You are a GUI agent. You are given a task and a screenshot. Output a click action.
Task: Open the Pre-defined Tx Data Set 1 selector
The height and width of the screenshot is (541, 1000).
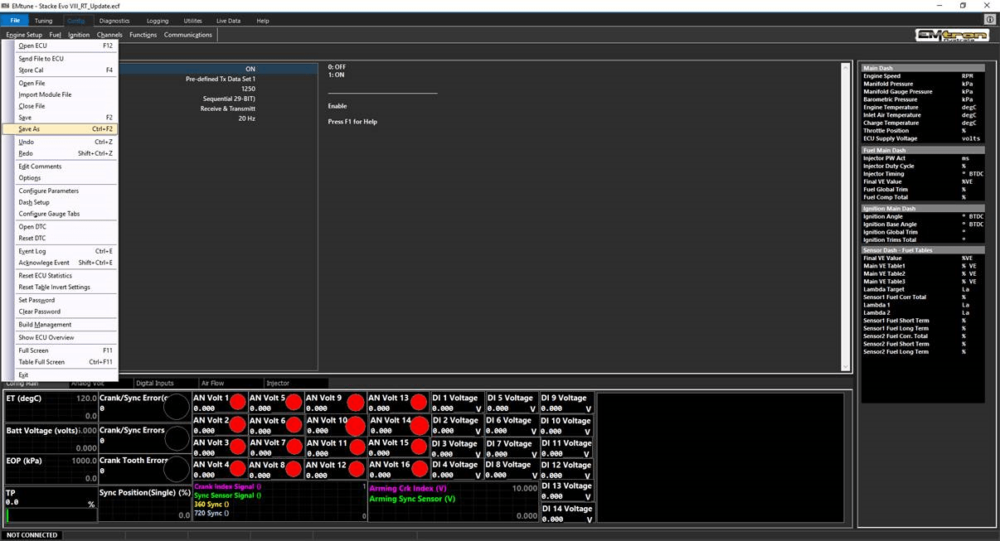219,79
